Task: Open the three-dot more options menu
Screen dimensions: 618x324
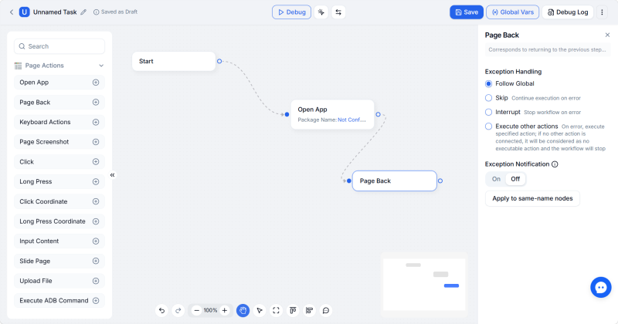Action: coord(602,12)
